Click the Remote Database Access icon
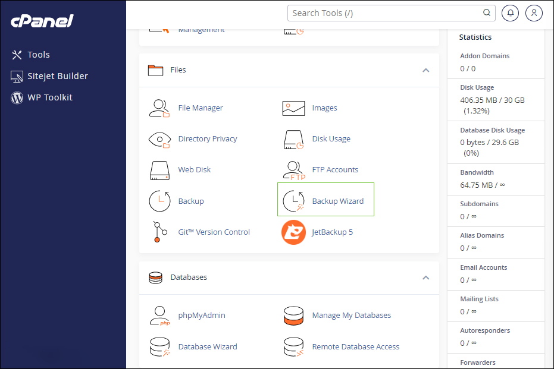554x369 pixels. pos(293,347)
